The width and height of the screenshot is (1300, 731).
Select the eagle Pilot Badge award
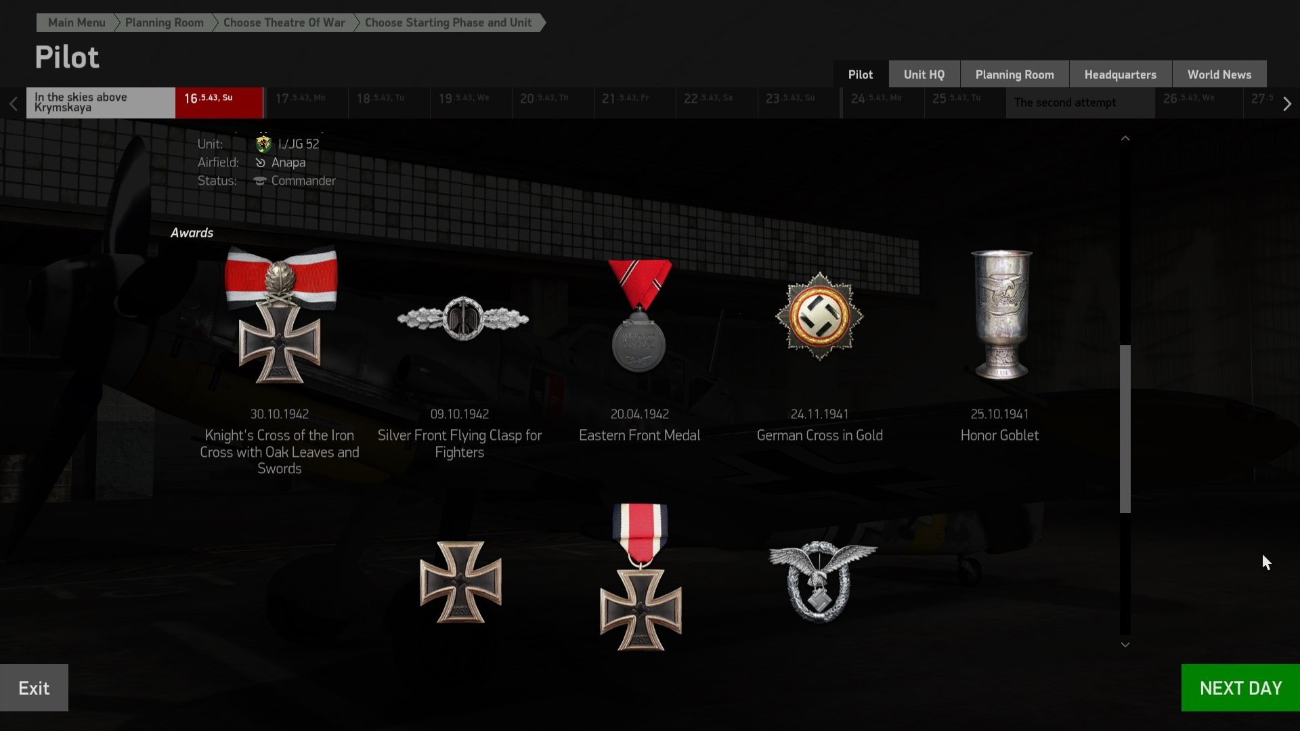[822, 581]
